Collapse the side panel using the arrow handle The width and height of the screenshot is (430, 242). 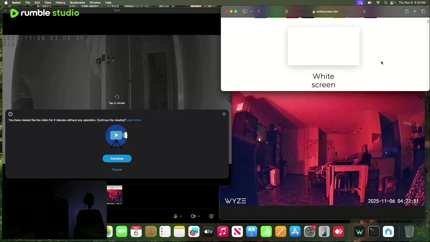coord(229,99)
